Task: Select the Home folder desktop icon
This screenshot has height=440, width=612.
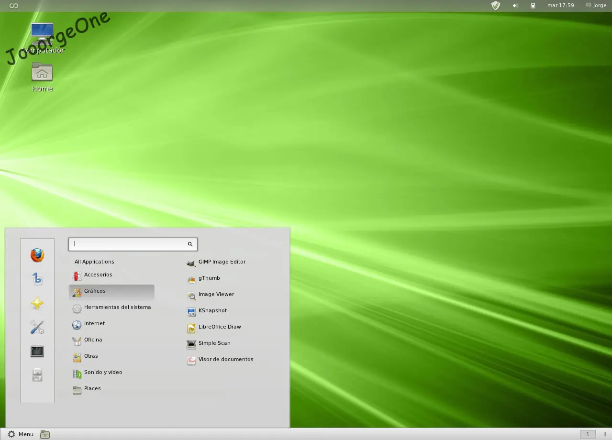Action: point(42,77)
